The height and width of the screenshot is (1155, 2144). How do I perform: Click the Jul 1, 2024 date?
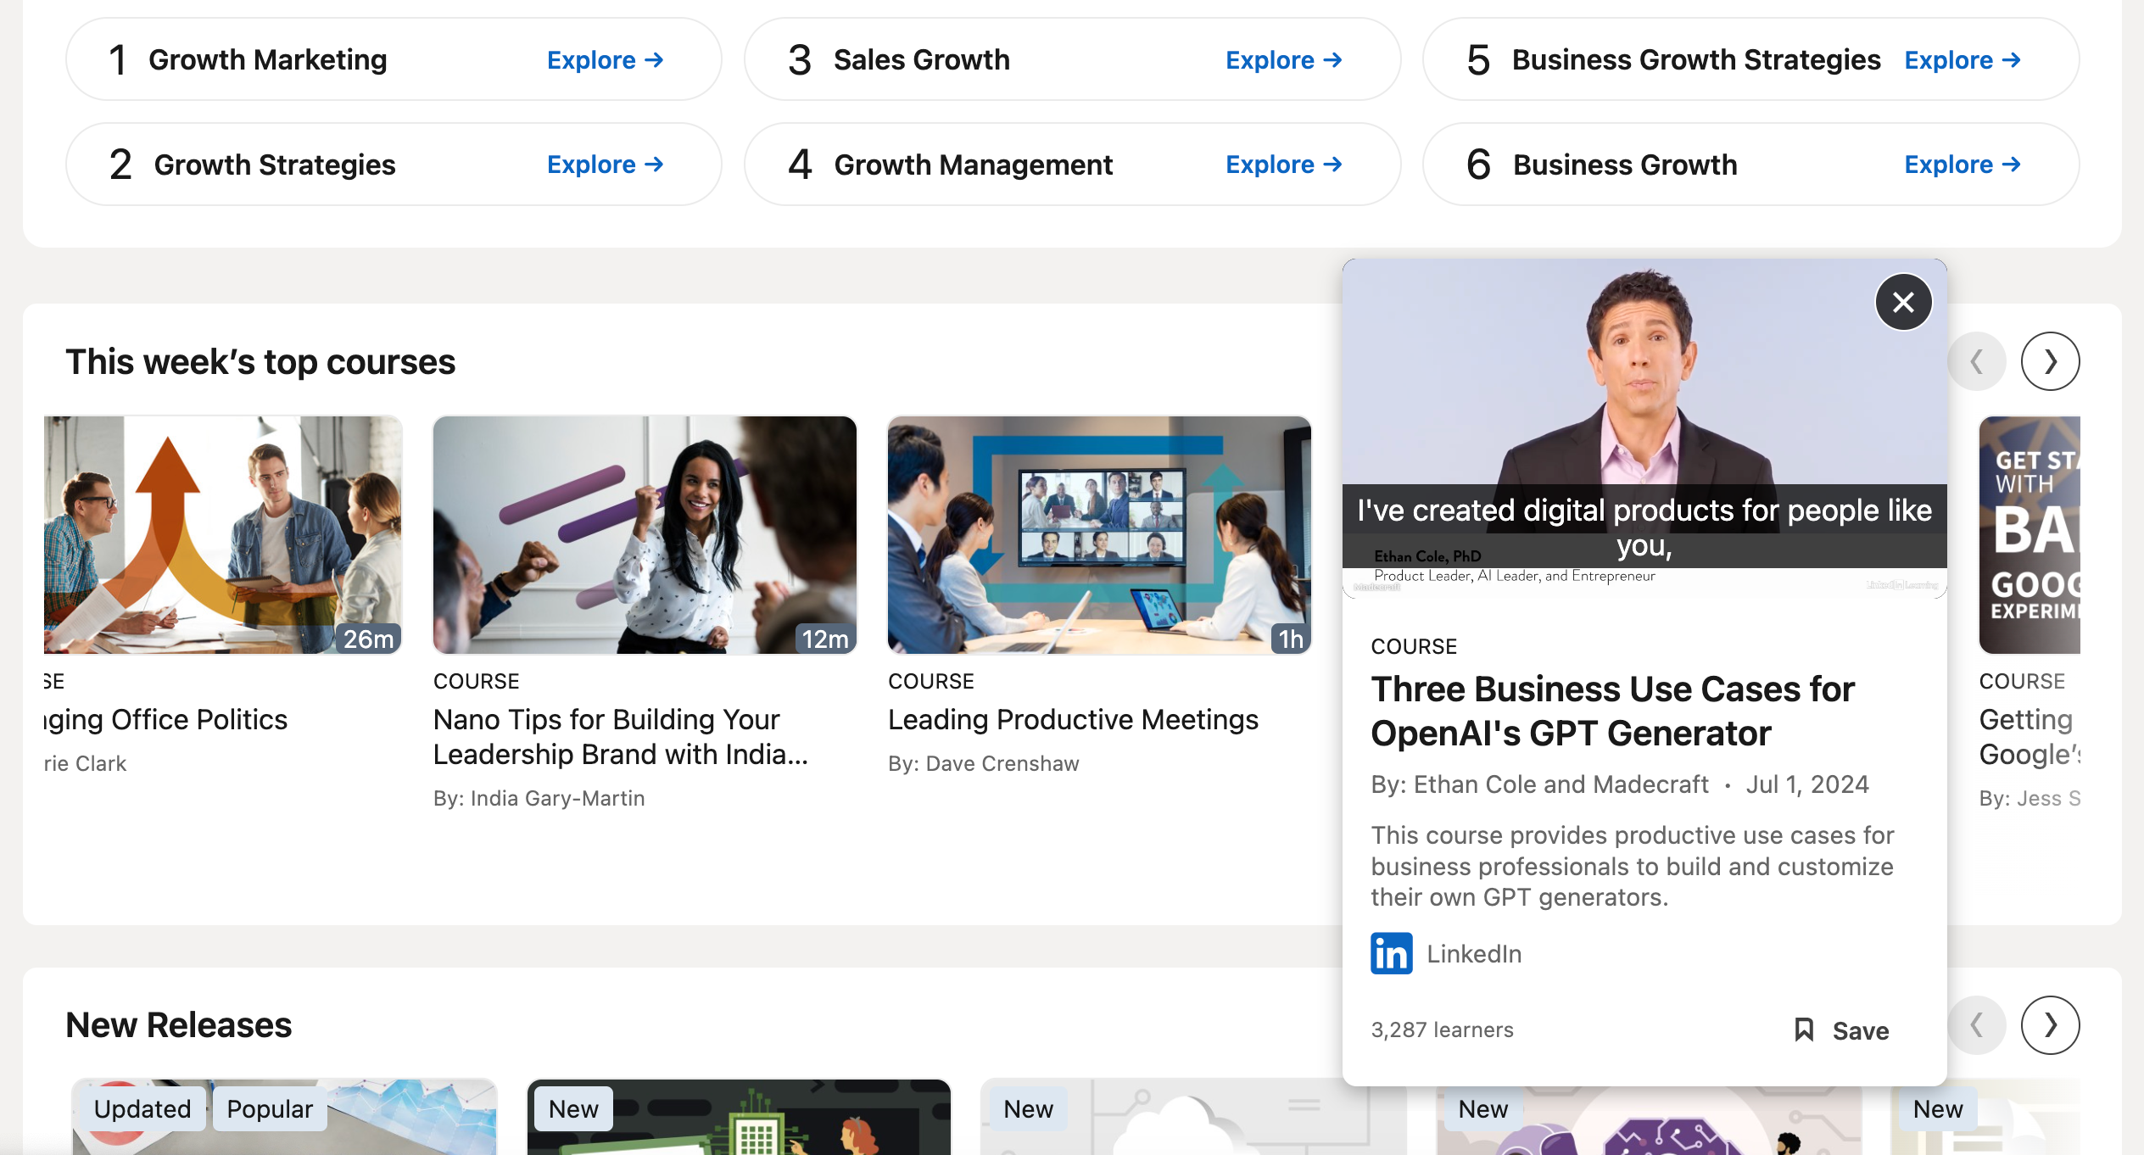click(1807, 784)
